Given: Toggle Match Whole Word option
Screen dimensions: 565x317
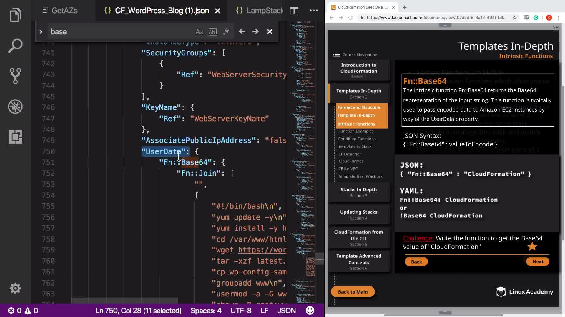Looking at the screenshot, I should point(212,32).
